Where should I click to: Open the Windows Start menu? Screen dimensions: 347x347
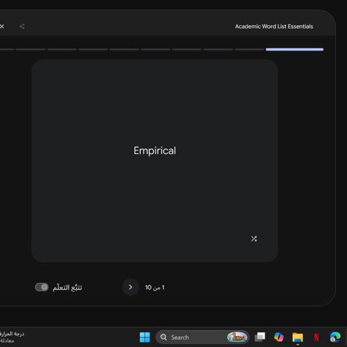coord(145,338)
